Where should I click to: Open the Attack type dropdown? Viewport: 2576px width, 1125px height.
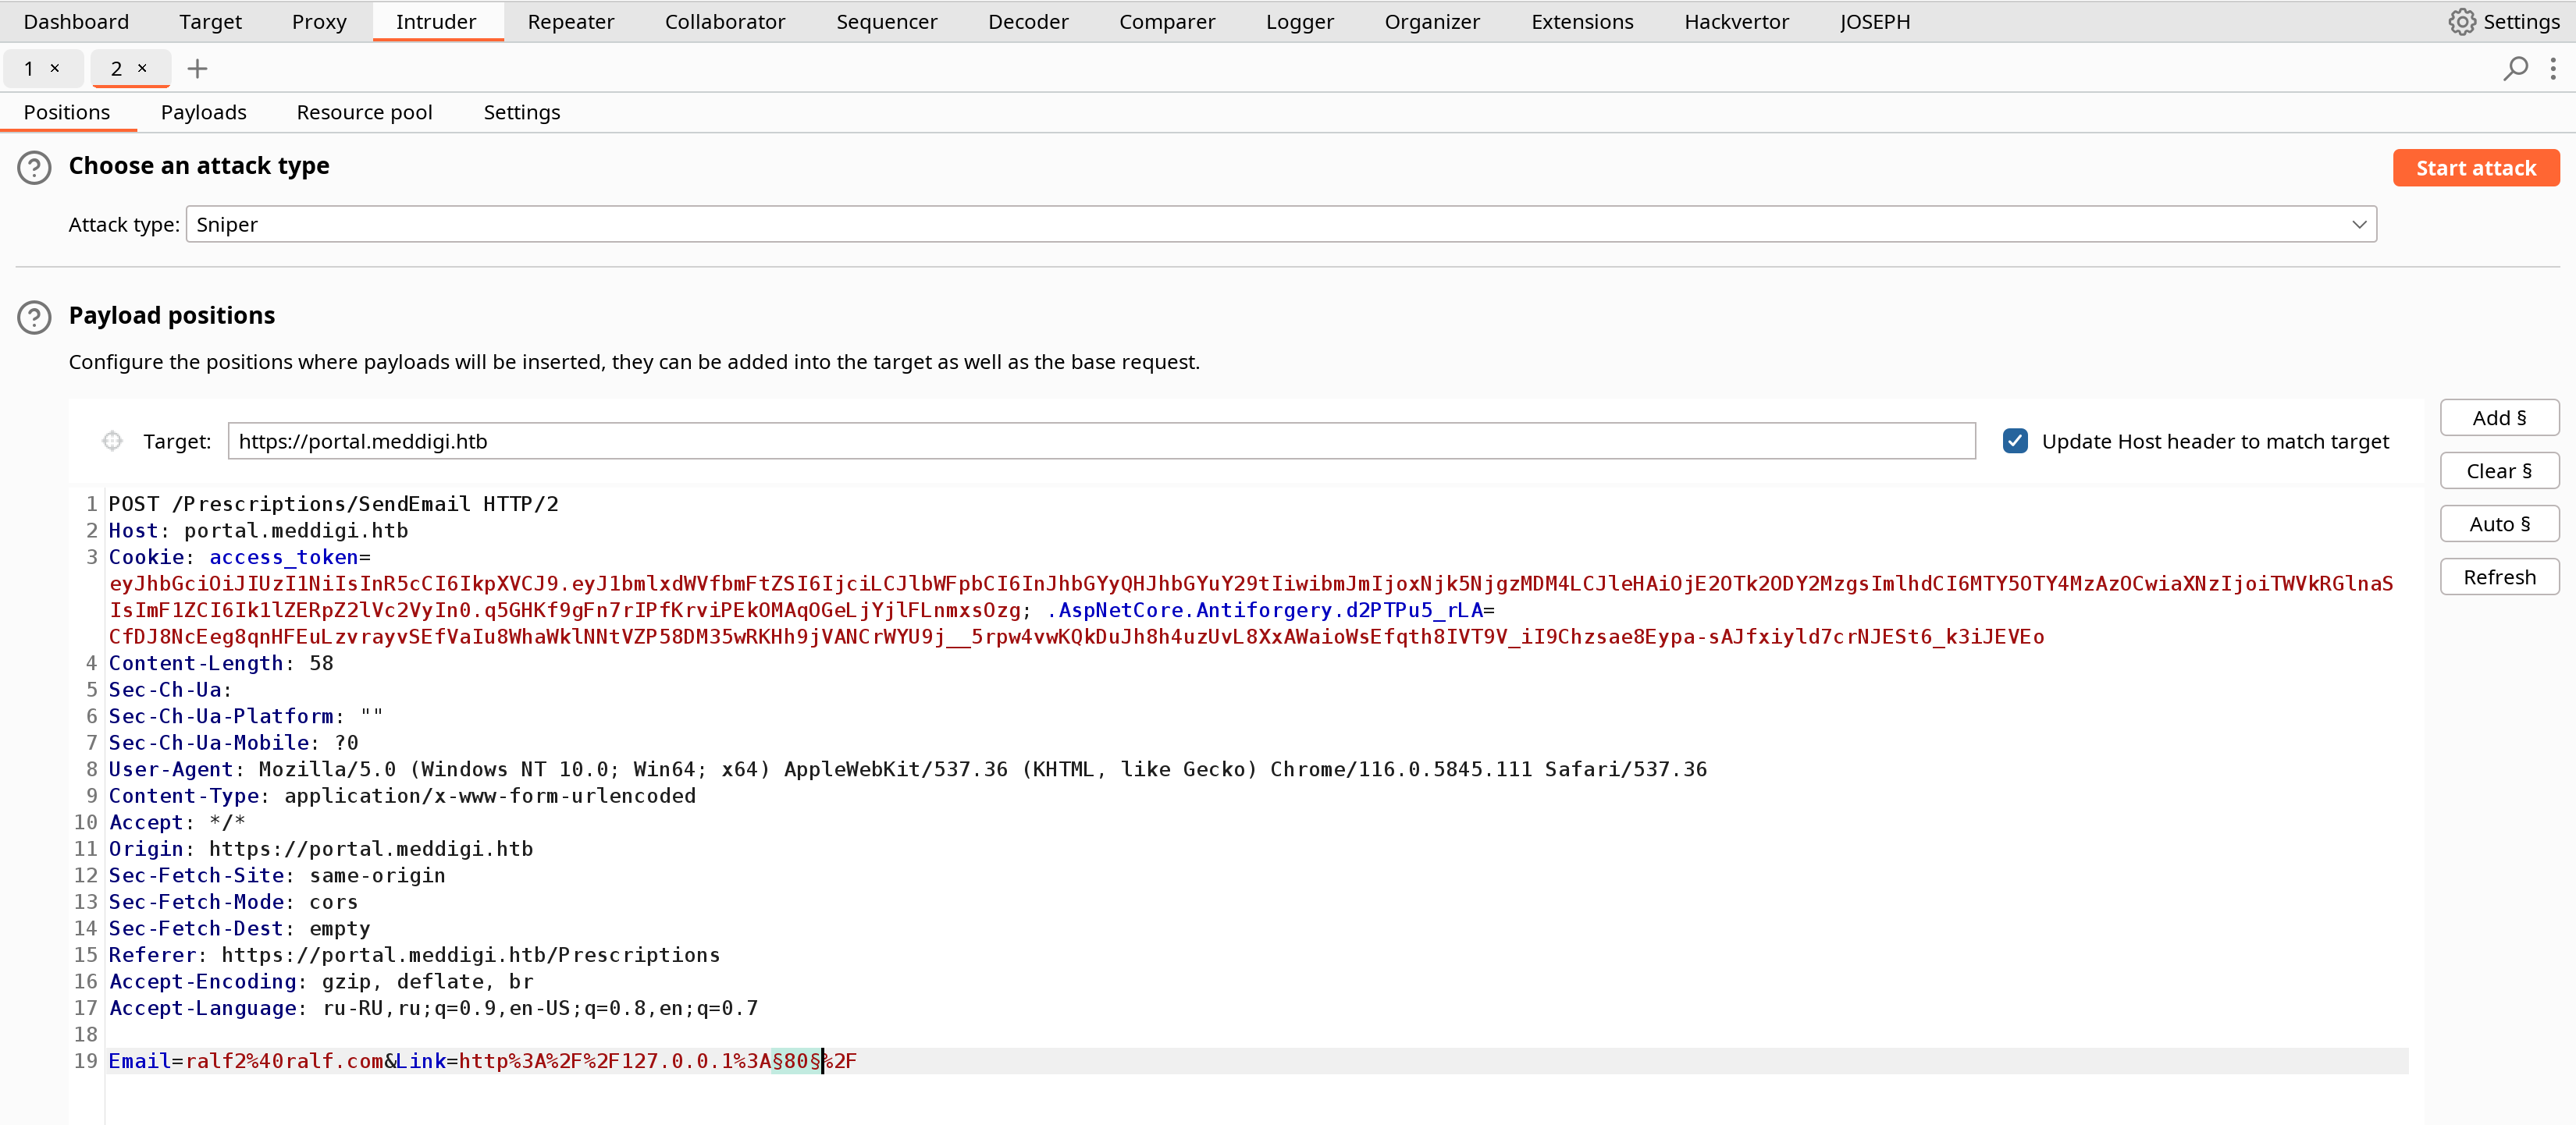(1281, 224)
